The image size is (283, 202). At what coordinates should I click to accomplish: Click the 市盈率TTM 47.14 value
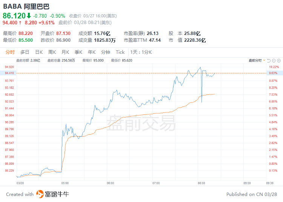[155, 40]
